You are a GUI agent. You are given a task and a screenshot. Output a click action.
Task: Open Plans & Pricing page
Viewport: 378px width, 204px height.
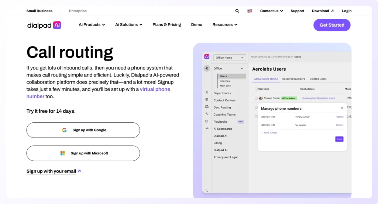pos(166,25)
